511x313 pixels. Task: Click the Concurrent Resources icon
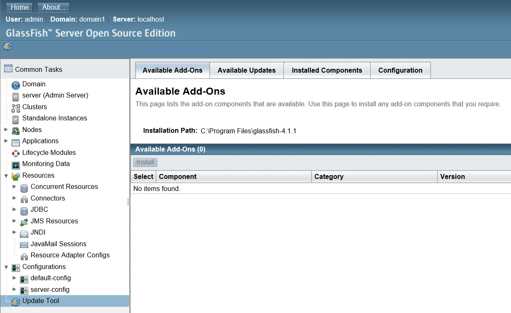(24, 188)
